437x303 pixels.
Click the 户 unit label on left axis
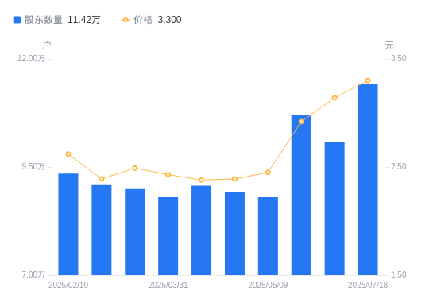47,45
